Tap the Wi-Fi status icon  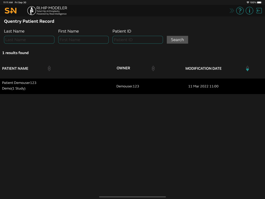click(248, 2)
